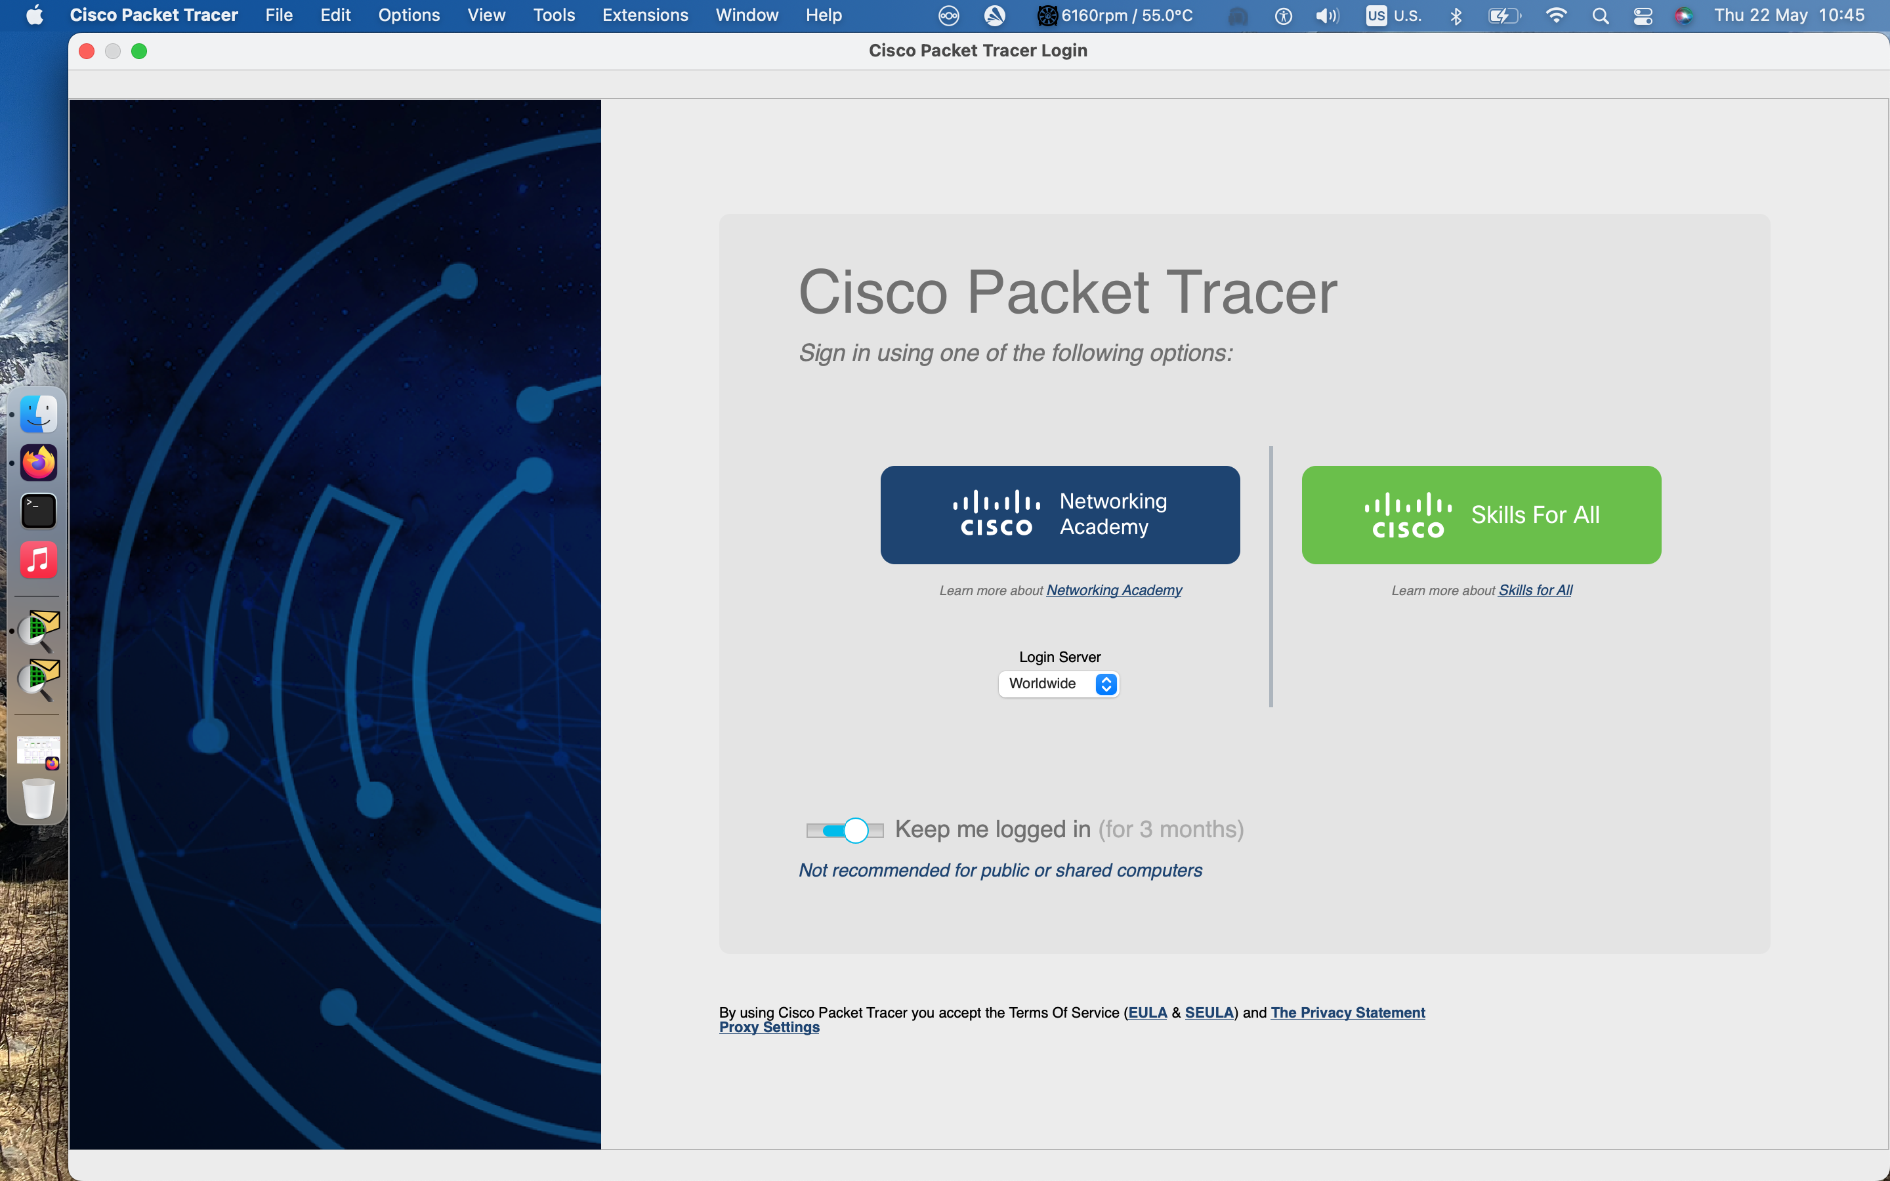Click the Worldwide dropdown arrows
The width and height of the screenshot is (1890, 1181).
click(x=1106, y=684)
